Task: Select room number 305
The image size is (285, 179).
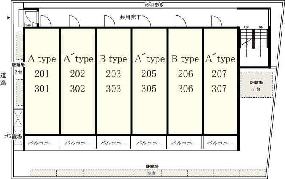Action: pos(149,89)
